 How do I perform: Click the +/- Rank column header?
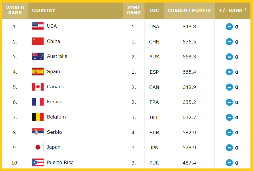tap(233, 10)
